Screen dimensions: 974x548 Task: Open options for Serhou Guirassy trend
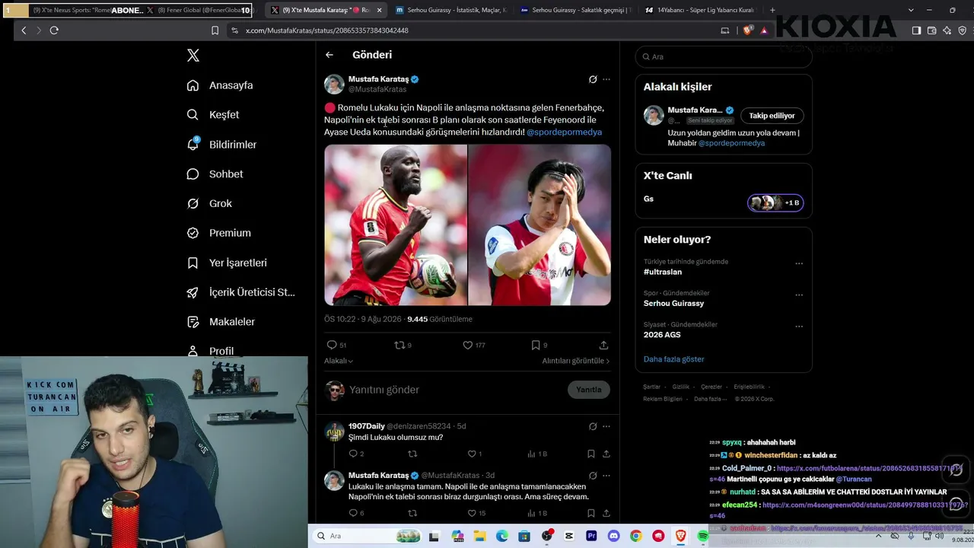point(799,295)
